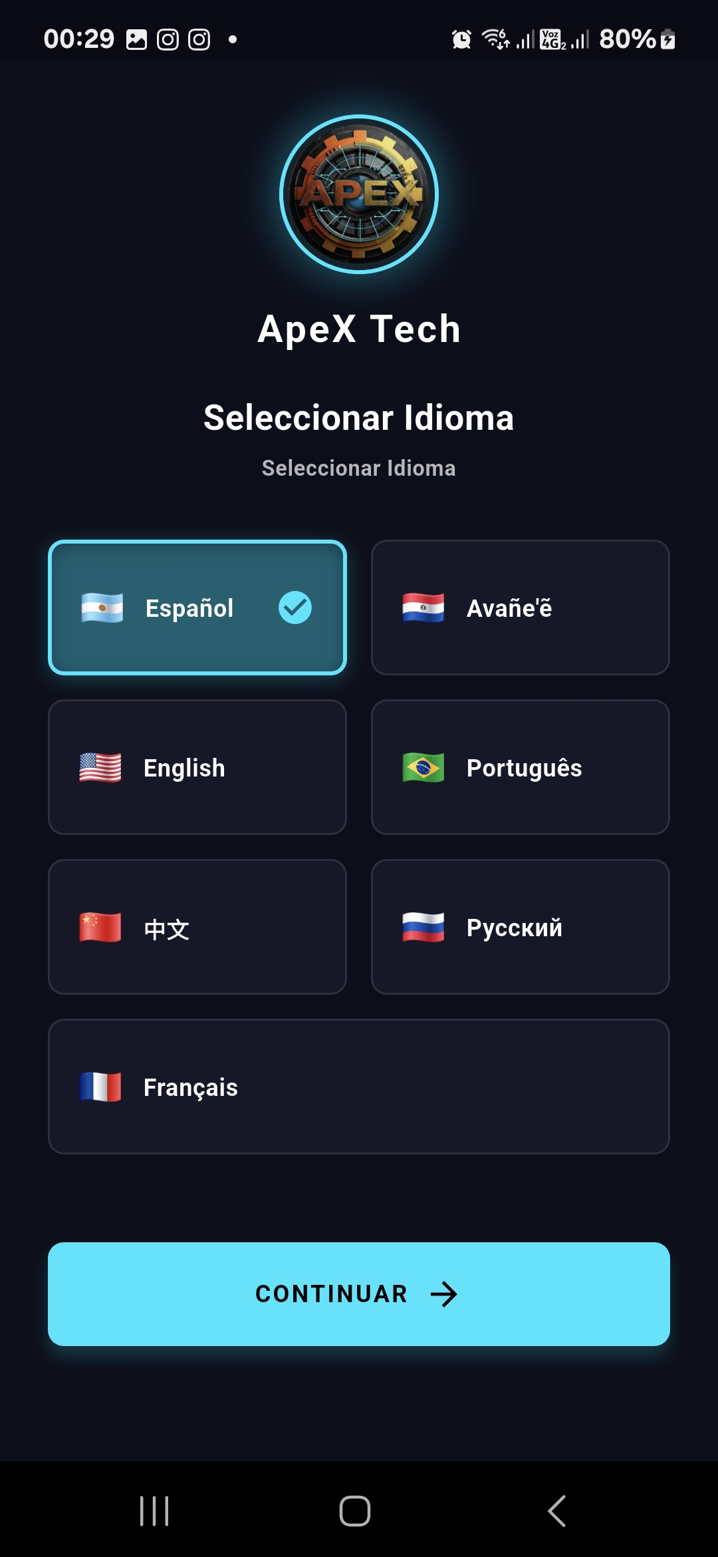Tap the CONTINUAR button
The width and height of the screenshot is (718, 1557).
pos(359,1294)
